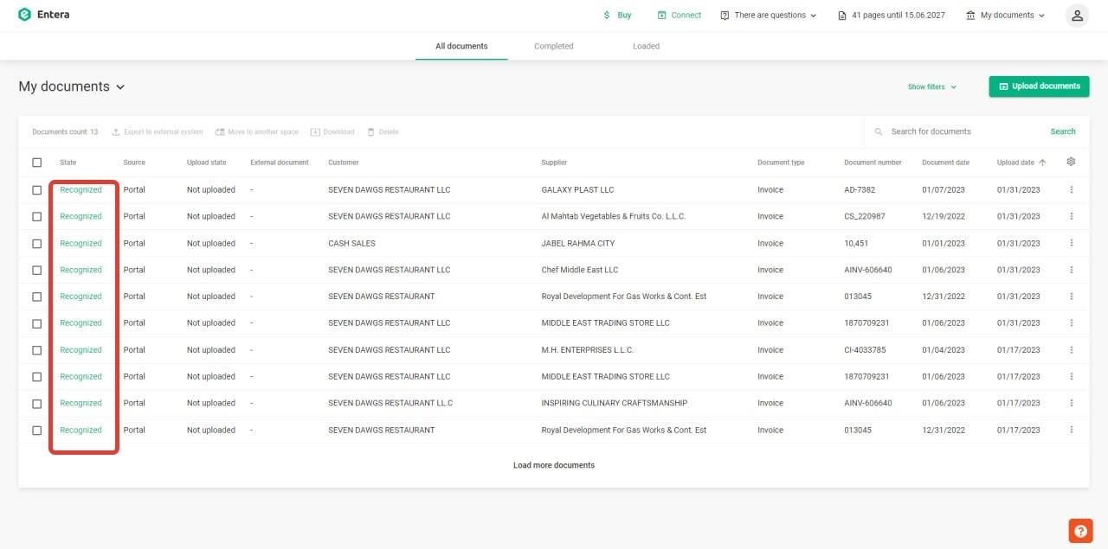Click the upload date sort arrow
This screenshot has width=1108, height=549.
click(1042, 163)
